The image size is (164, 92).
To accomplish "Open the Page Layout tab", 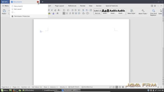I will [59, 6].
